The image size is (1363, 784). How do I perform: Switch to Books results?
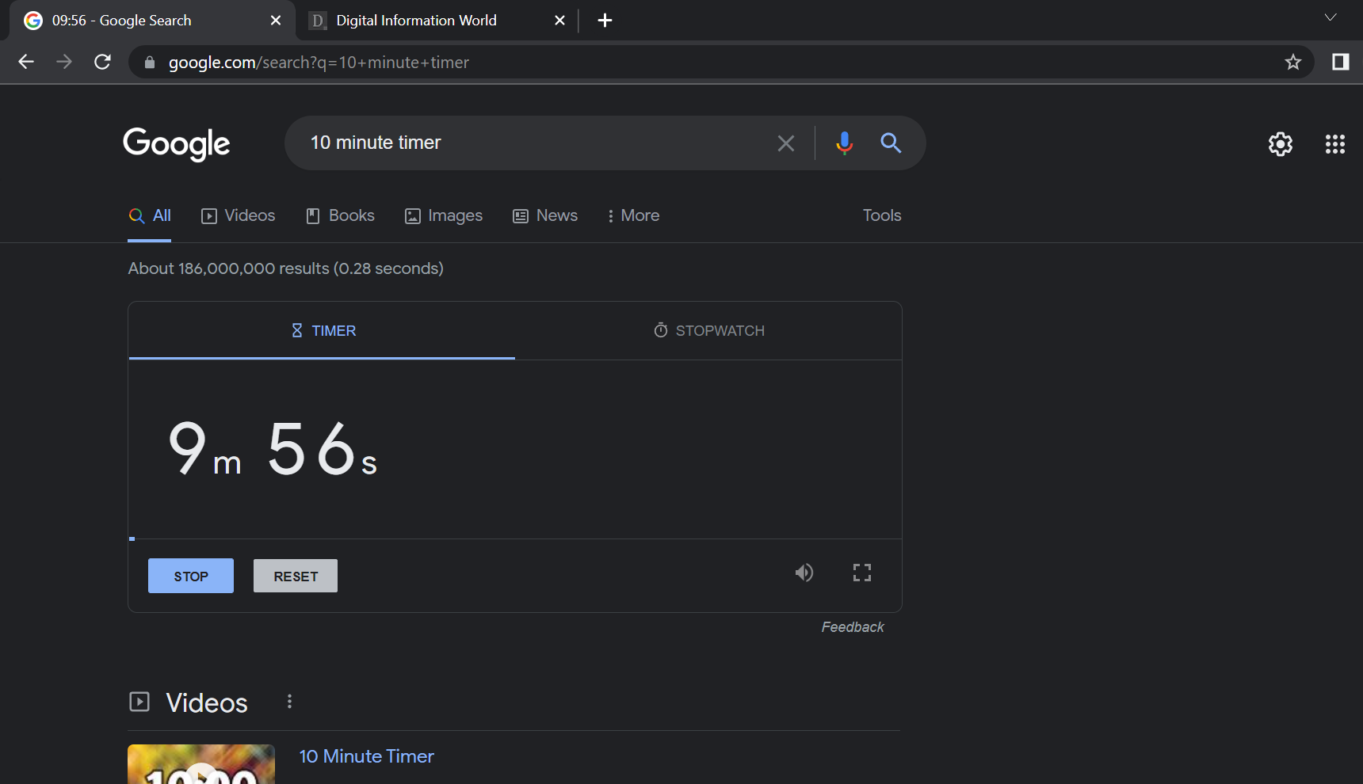[x=341, y=215]
